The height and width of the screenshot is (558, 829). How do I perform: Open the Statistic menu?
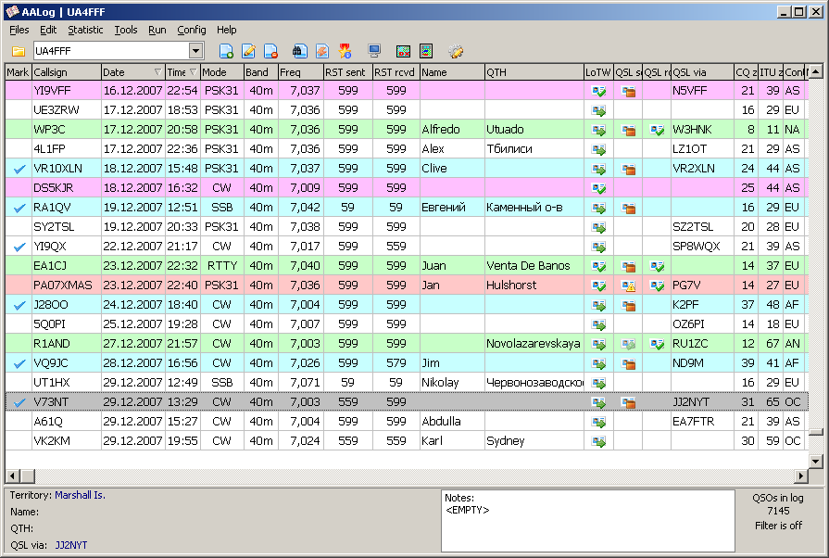(85, 30)
